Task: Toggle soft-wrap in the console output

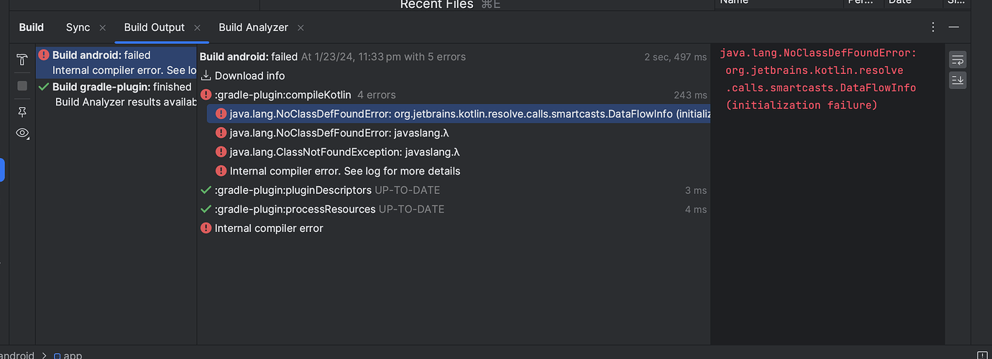Action: tap(957, 60)
